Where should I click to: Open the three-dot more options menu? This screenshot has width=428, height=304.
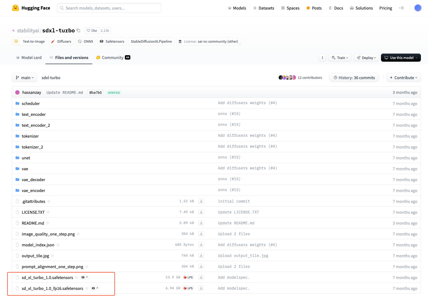tap(322, 58)
